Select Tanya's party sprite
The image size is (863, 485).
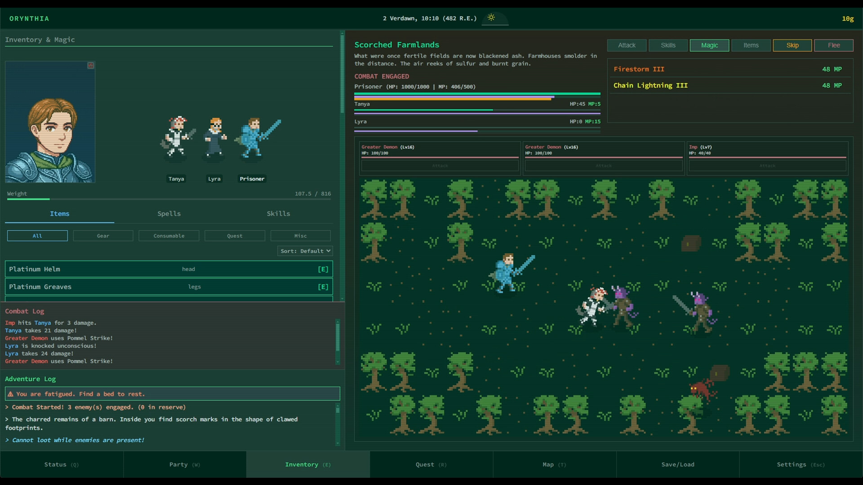[x=176, y=137]
